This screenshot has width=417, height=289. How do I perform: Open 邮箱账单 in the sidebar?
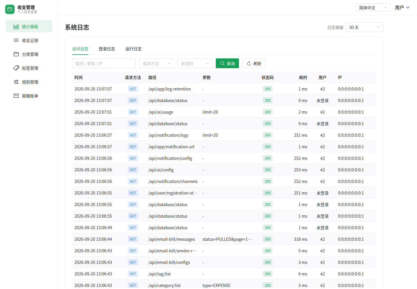(29, 96)
